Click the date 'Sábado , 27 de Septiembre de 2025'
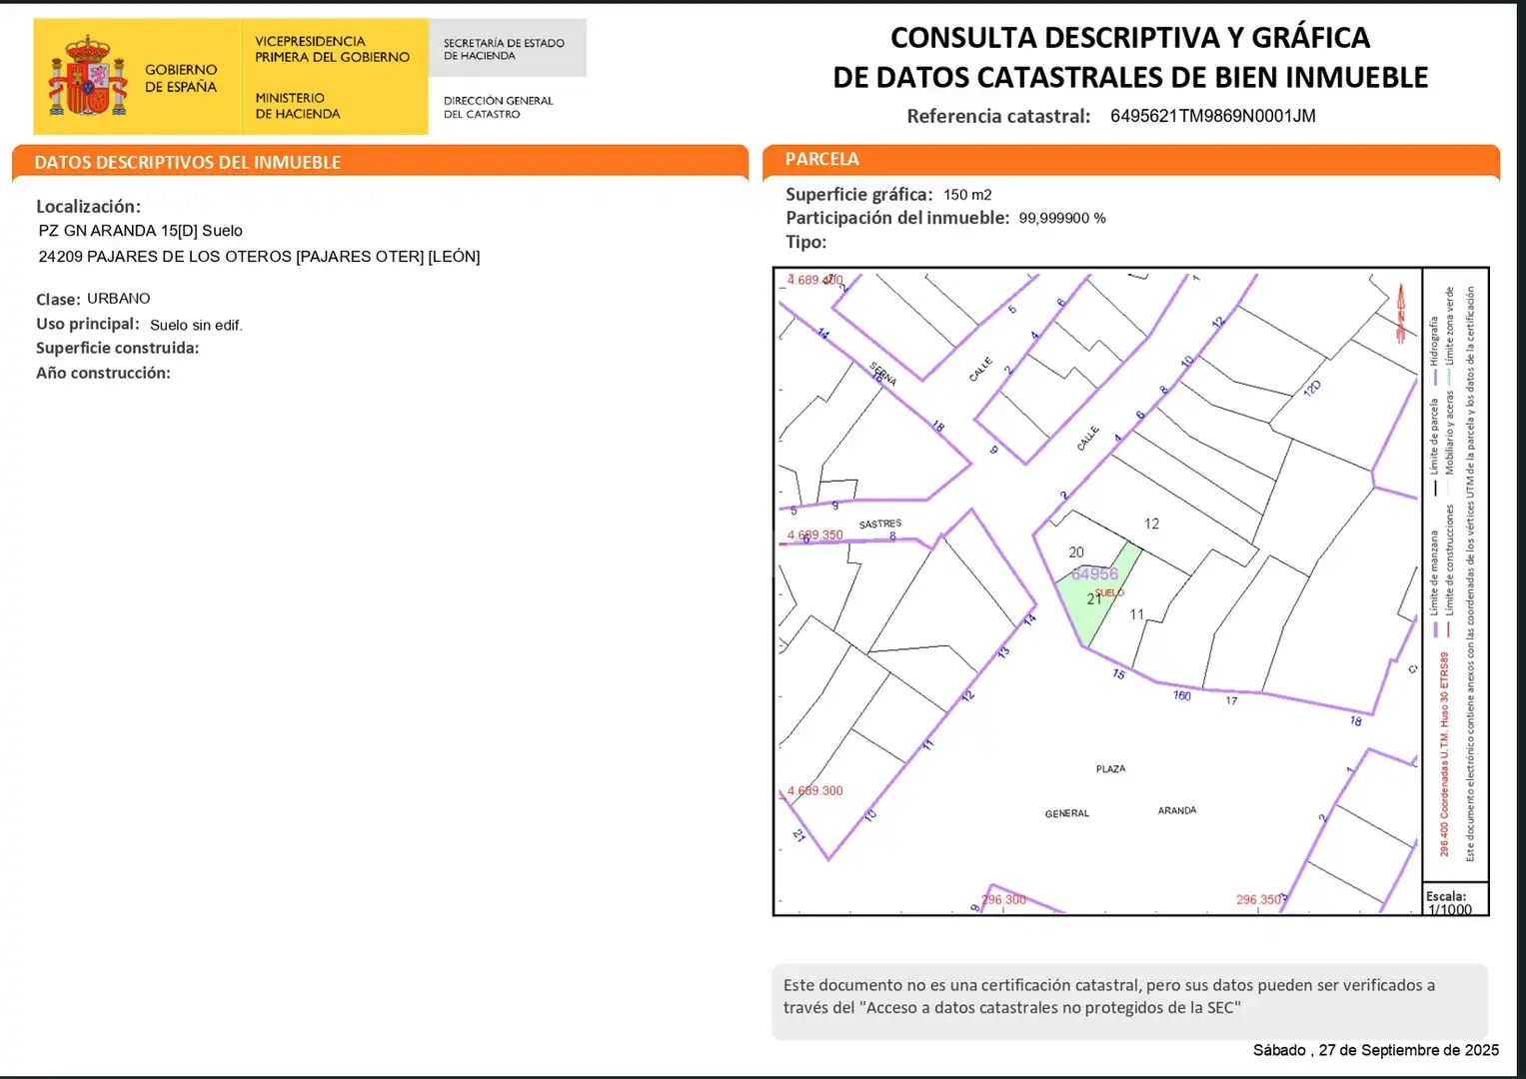 (x=1376, y=1050)
